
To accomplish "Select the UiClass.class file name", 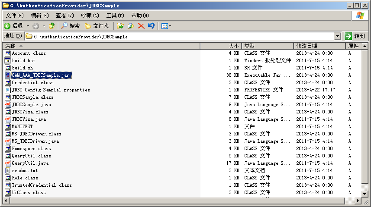I will coord(29,193).
